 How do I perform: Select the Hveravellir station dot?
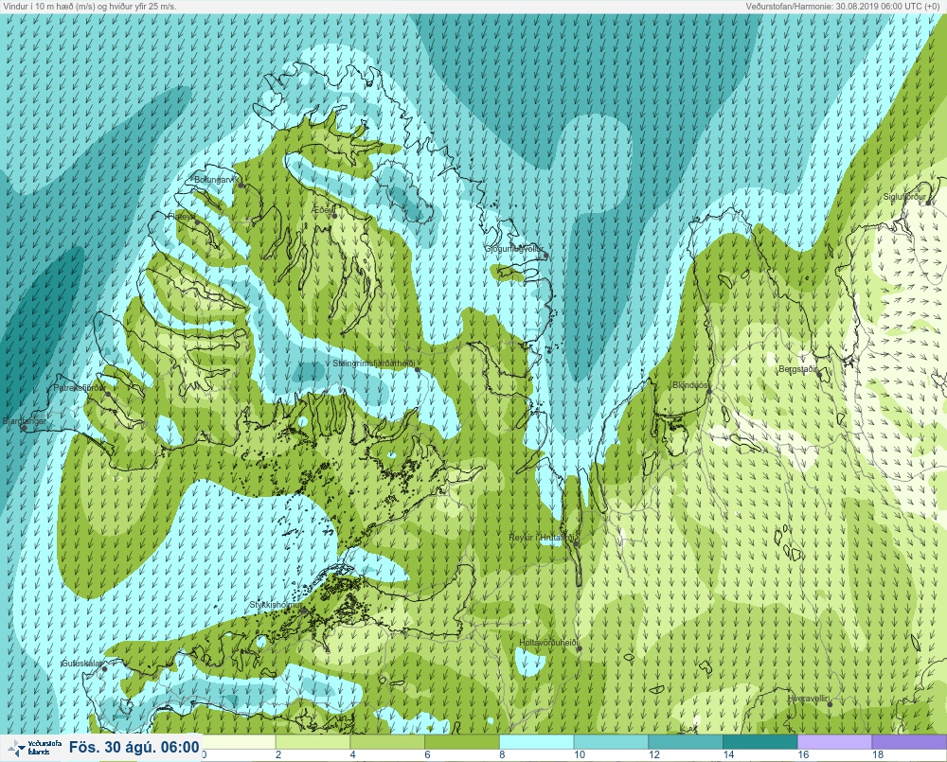(x=830, y=704)
